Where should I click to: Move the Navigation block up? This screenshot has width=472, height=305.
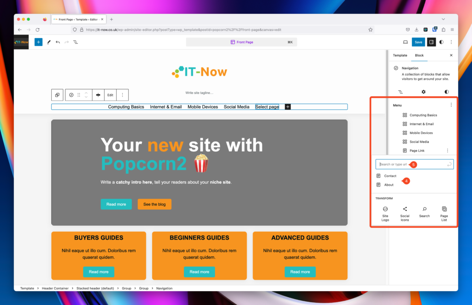click(86, 93)
